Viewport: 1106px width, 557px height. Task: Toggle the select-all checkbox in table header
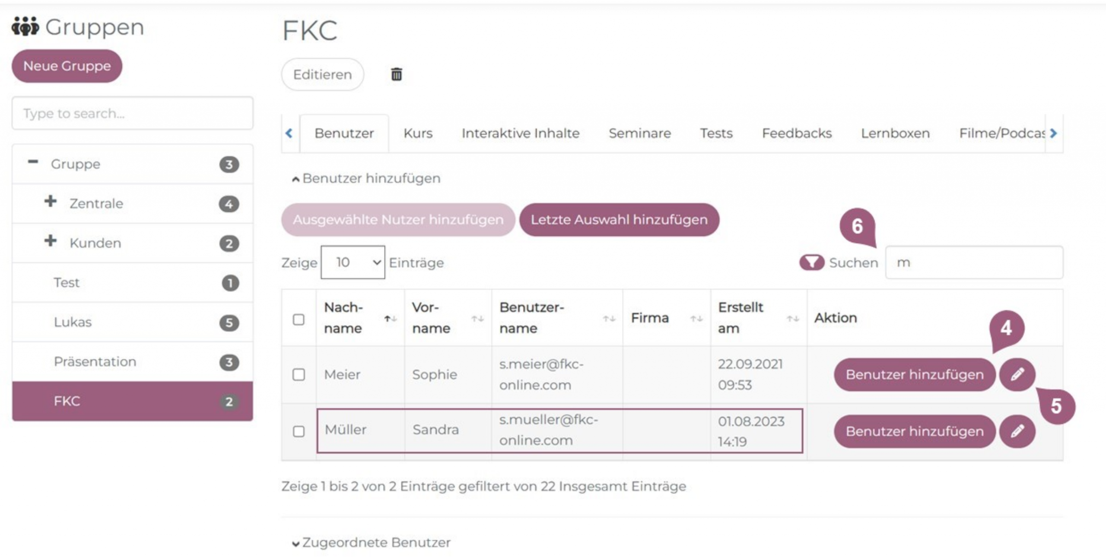(x=299, y=319)
